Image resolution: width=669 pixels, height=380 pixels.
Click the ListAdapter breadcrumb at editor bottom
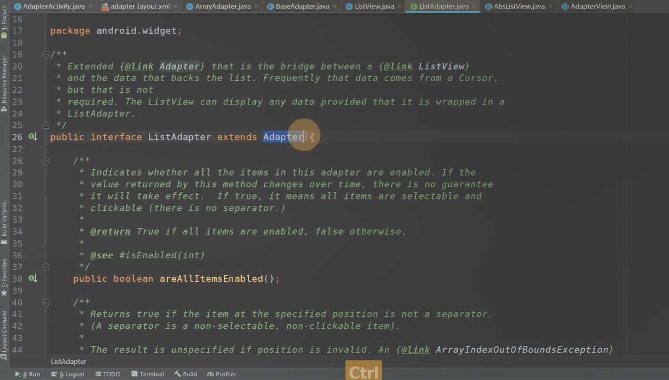(69, 361)
